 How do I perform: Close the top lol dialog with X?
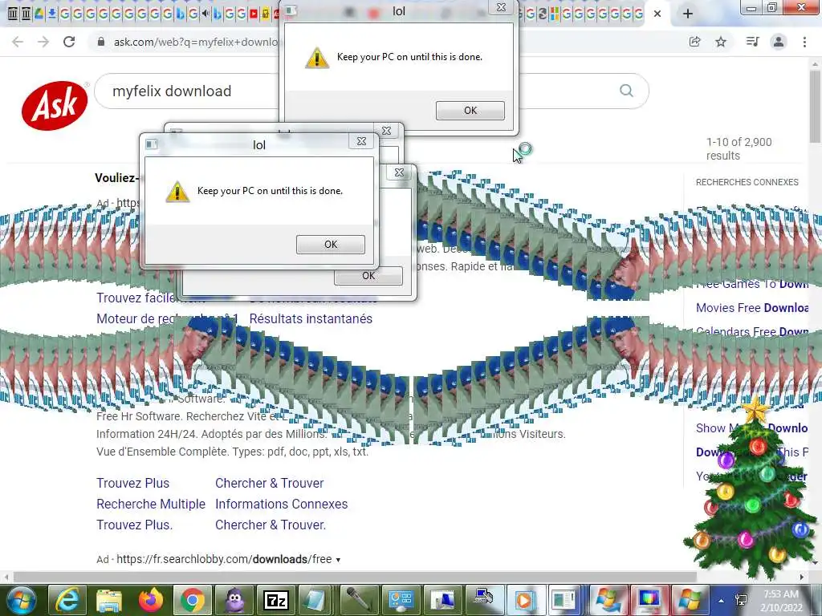502,7
